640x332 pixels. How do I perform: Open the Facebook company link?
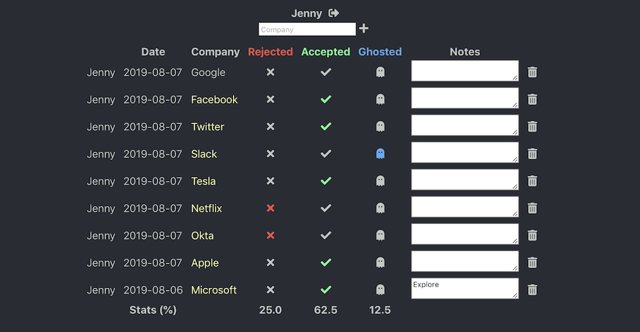click(214, 100)
